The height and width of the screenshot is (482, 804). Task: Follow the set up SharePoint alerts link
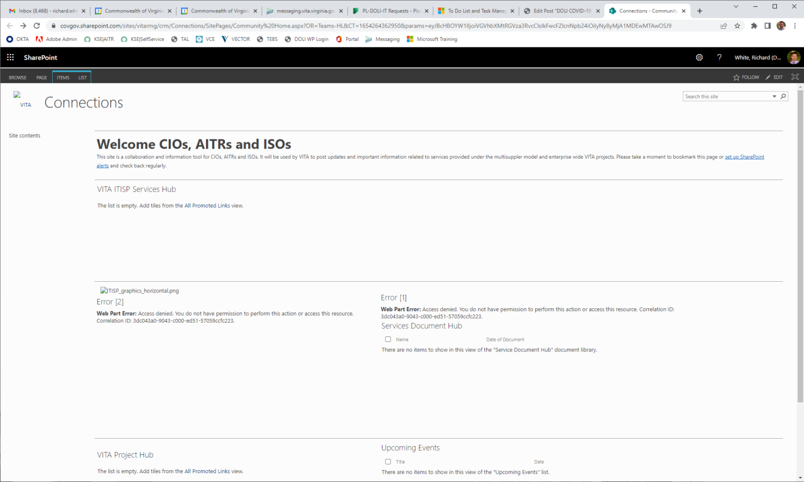pyautogui.click(x=744, y=157)
